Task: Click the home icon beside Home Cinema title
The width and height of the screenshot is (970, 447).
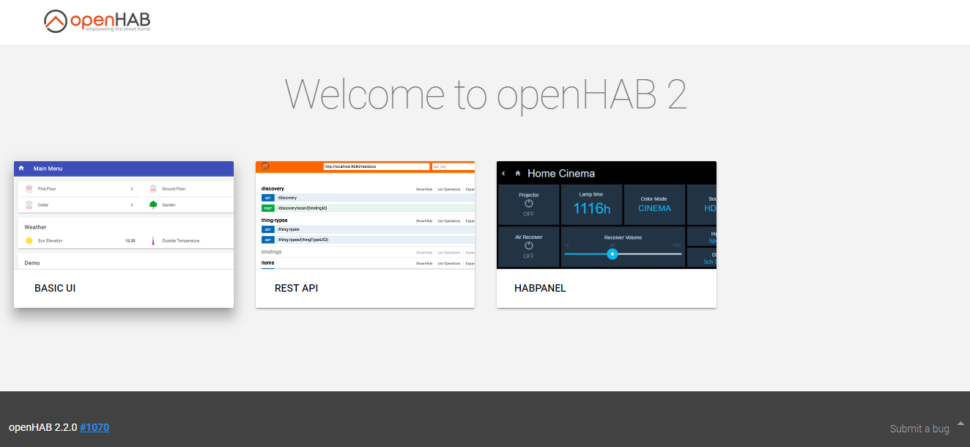Action: click(x=518, y=172)
